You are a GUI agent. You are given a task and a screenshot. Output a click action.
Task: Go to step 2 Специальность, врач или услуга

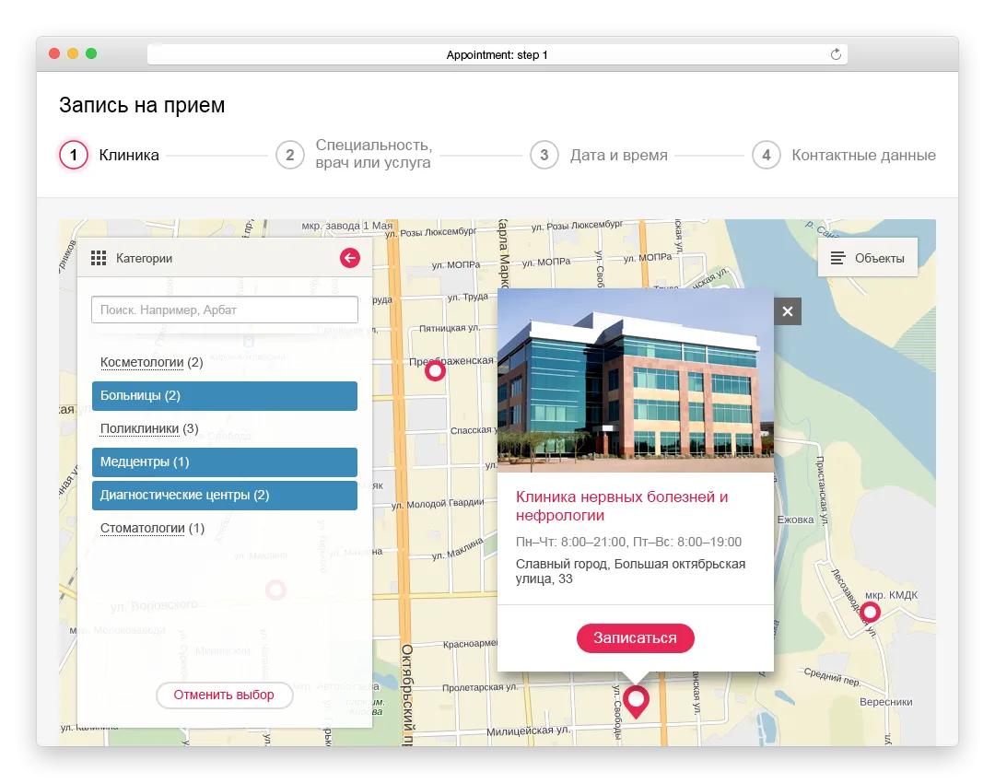pos(354,155)
